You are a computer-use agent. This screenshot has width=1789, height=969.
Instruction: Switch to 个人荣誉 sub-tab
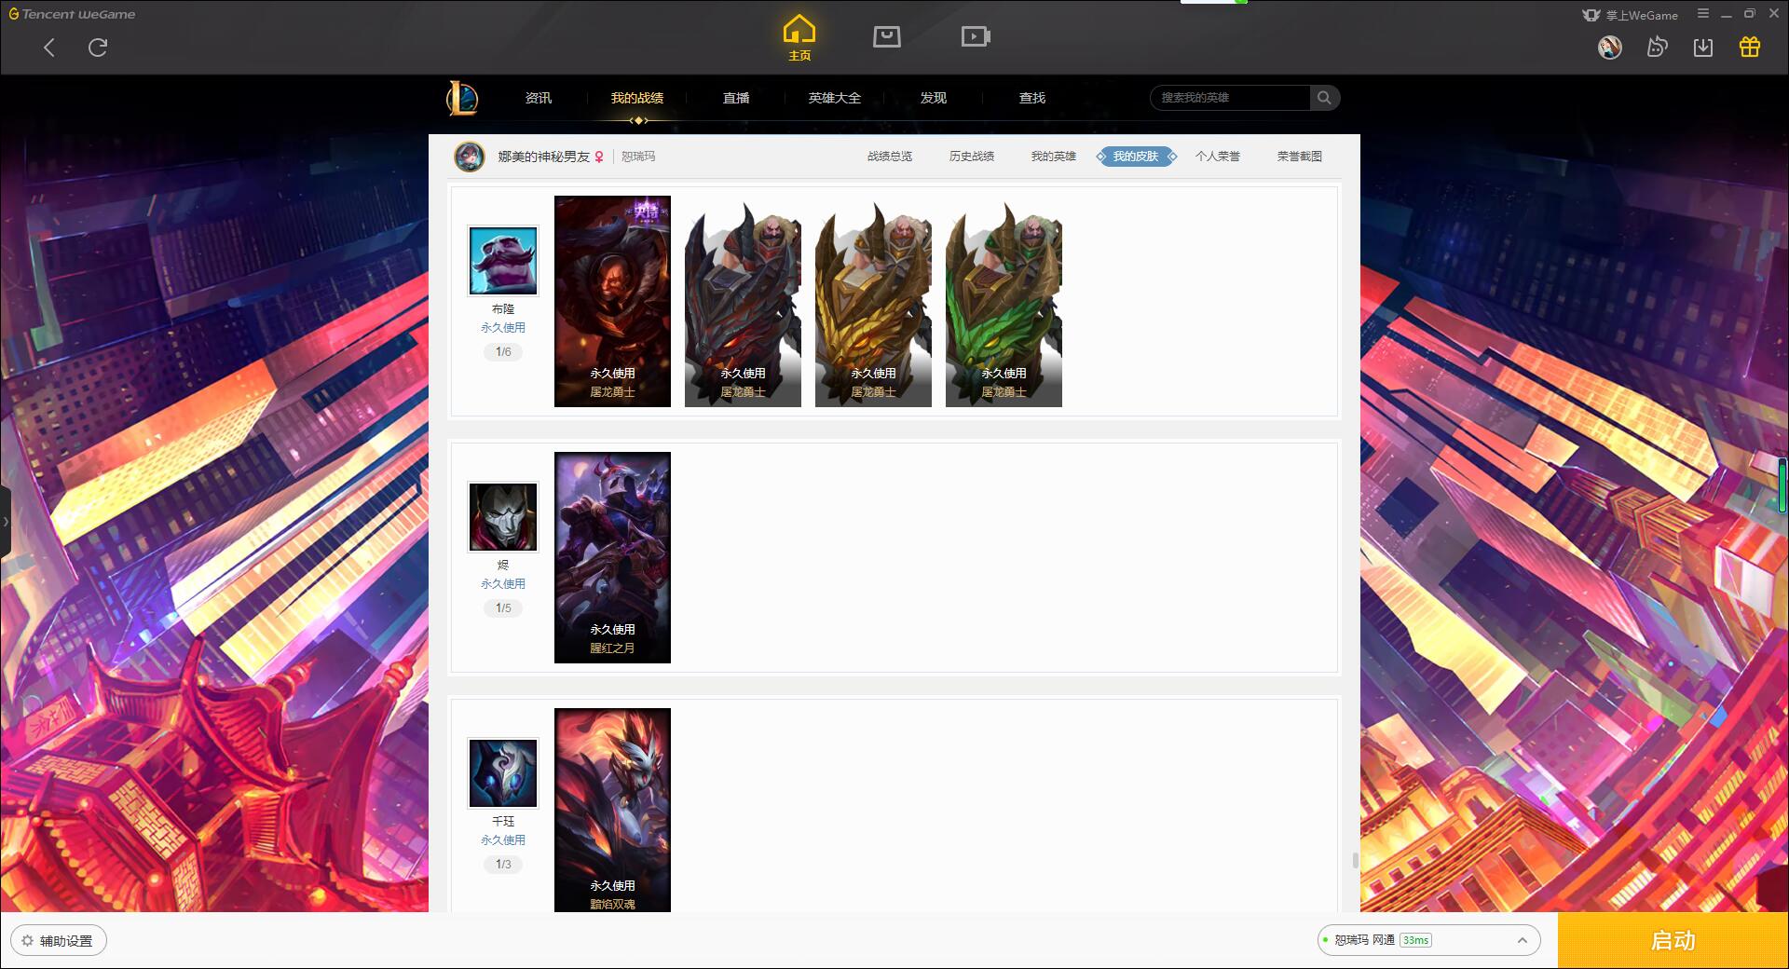tap(1218, 157)
